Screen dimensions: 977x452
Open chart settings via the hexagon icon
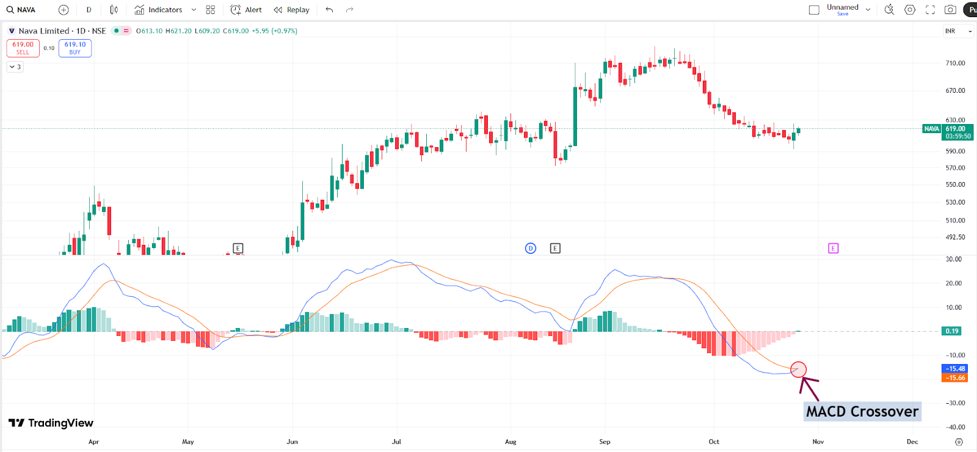point(910,10)
